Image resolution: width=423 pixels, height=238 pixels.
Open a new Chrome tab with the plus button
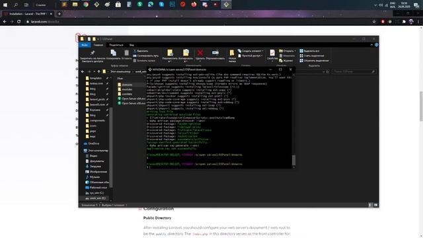pyautogui.click(x=59, y=14)
